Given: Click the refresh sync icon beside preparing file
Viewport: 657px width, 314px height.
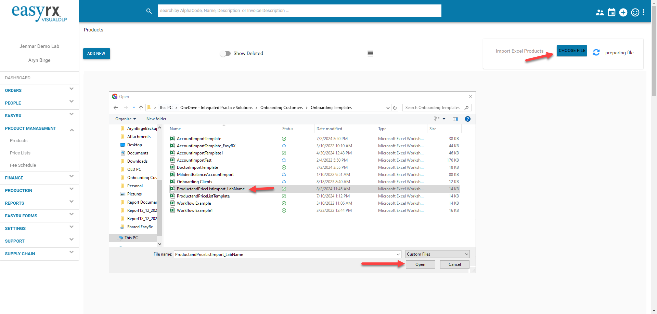Looking at the screenshot, I should click(x=596, y=53).
